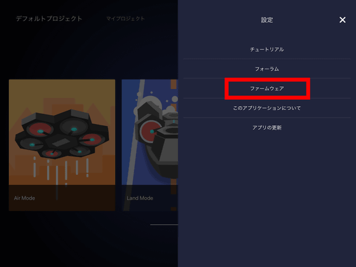This screenshot has height=267, width=356.
Task: Close the 設定 panel with the X icon
Action: (x=343, y=20)
